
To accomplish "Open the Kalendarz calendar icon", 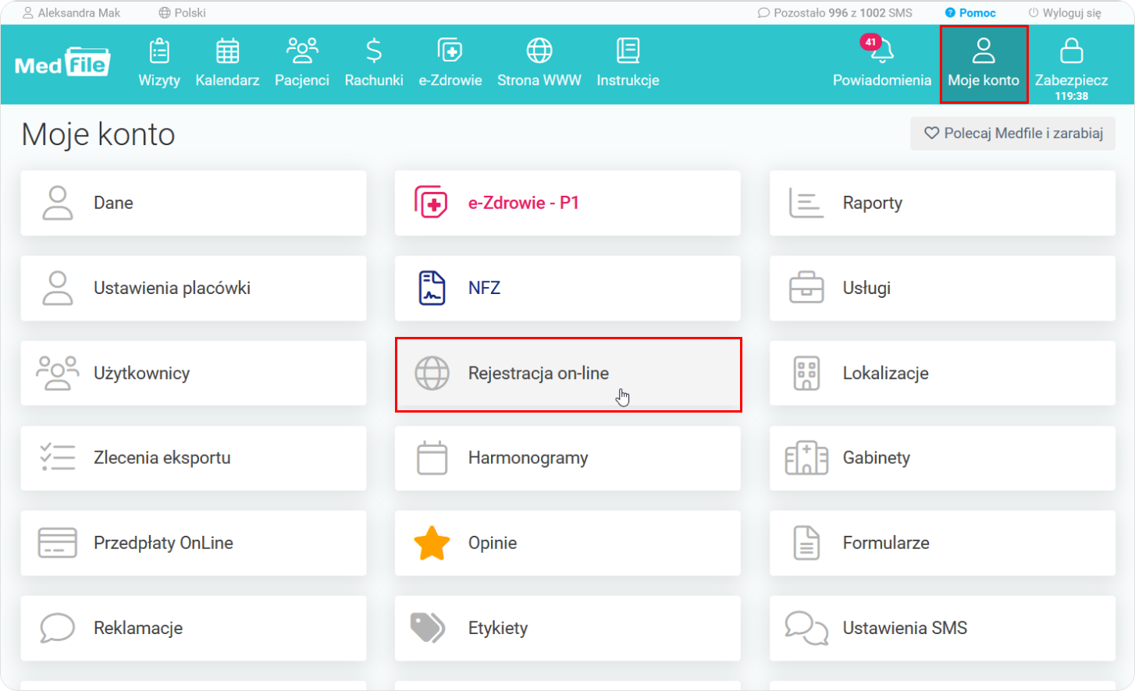I will tap(227, 51).
